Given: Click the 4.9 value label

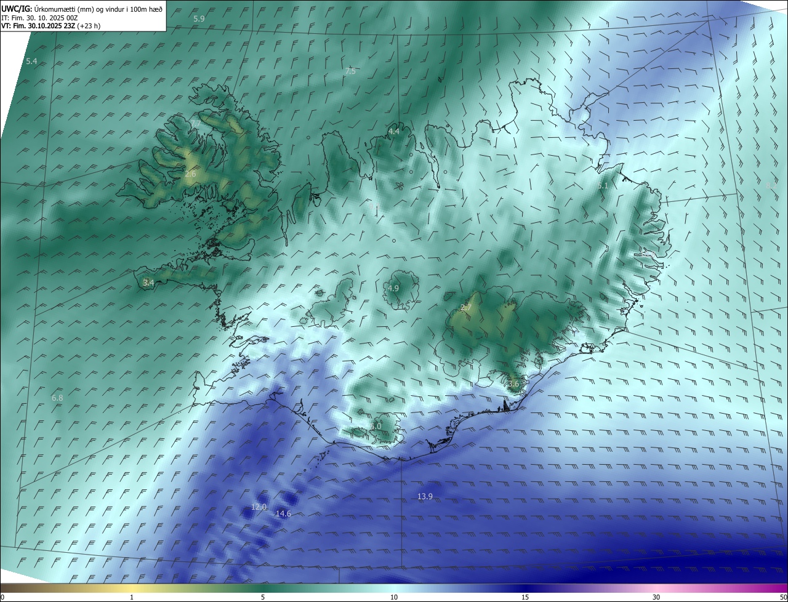Looking at the screenshot, I should [393, 288].
